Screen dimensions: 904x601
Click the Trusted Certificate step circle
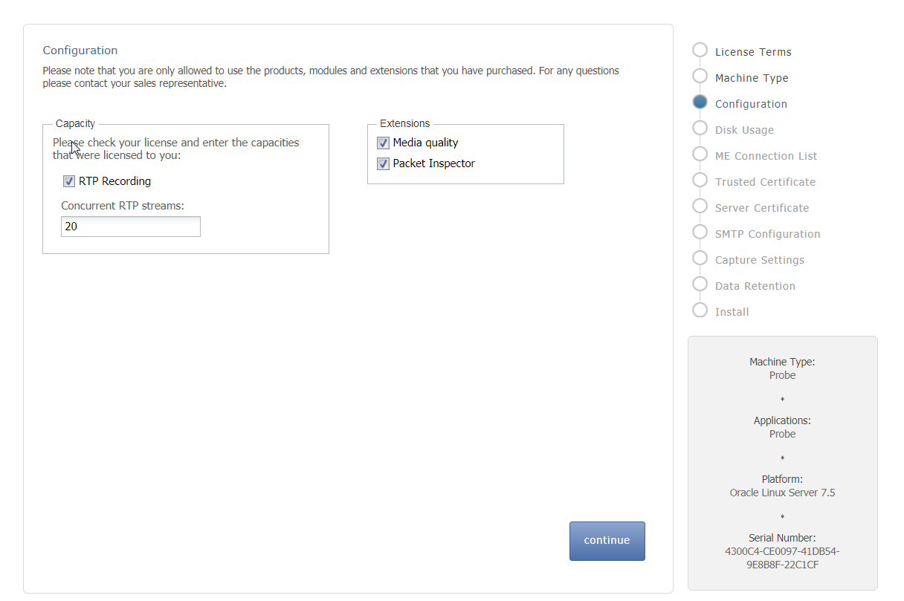[700, 180]
